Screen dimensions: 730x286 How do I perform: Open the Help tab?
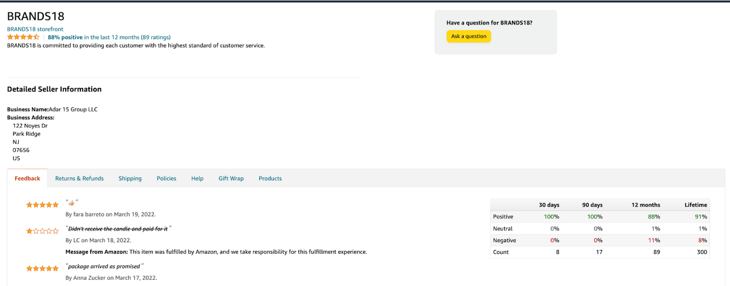197,178
